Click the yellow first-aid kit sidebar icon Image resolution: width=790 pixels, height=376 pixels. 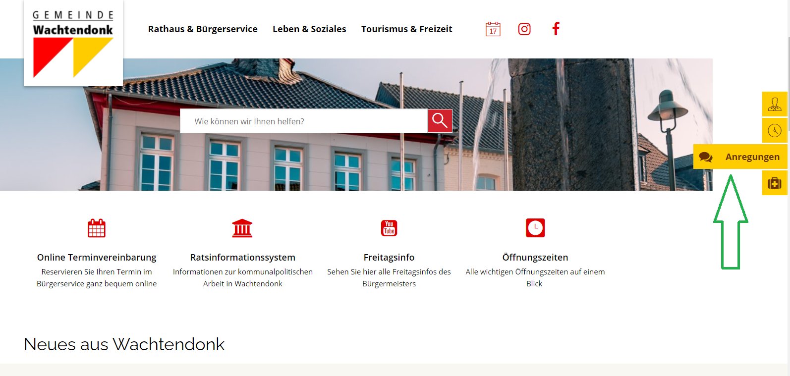pos(775,183)
